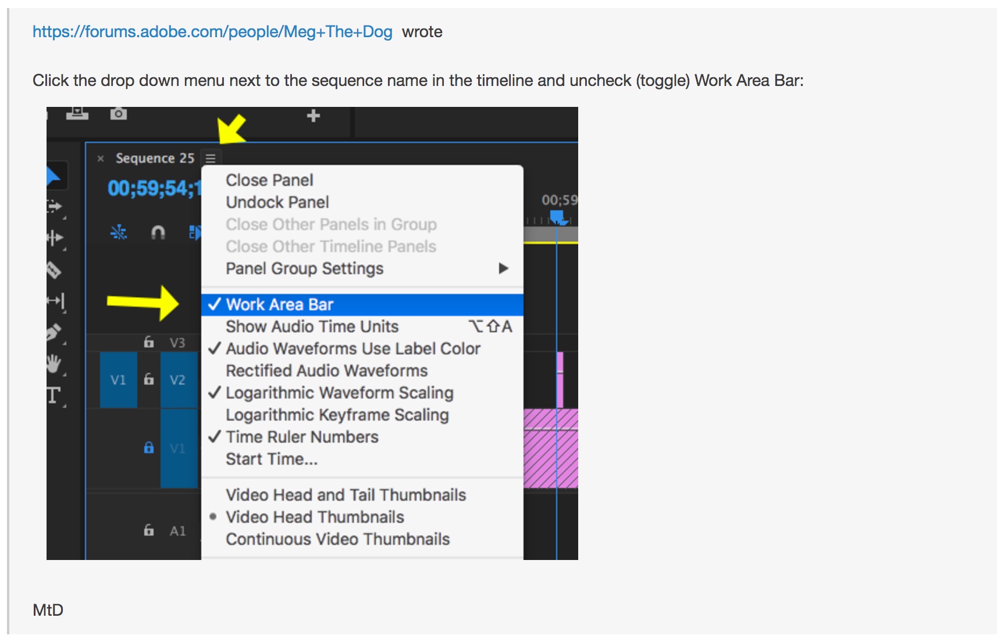Toggle the V1 track lock
This screenshot has height=639, width=997.
pyautogui.click(x=149, y=448)
